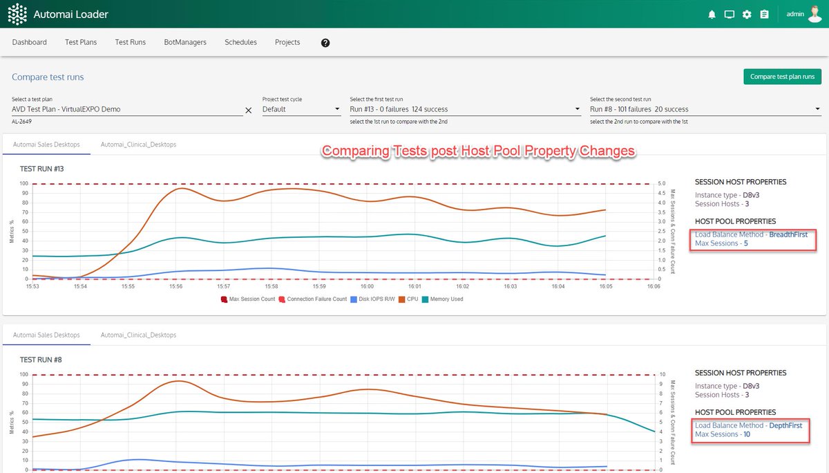Viewport: 829px width, 473px height.
Task: Click Instance type - D8v3 for Test Run #13
Action: click(x=727, y=195)
